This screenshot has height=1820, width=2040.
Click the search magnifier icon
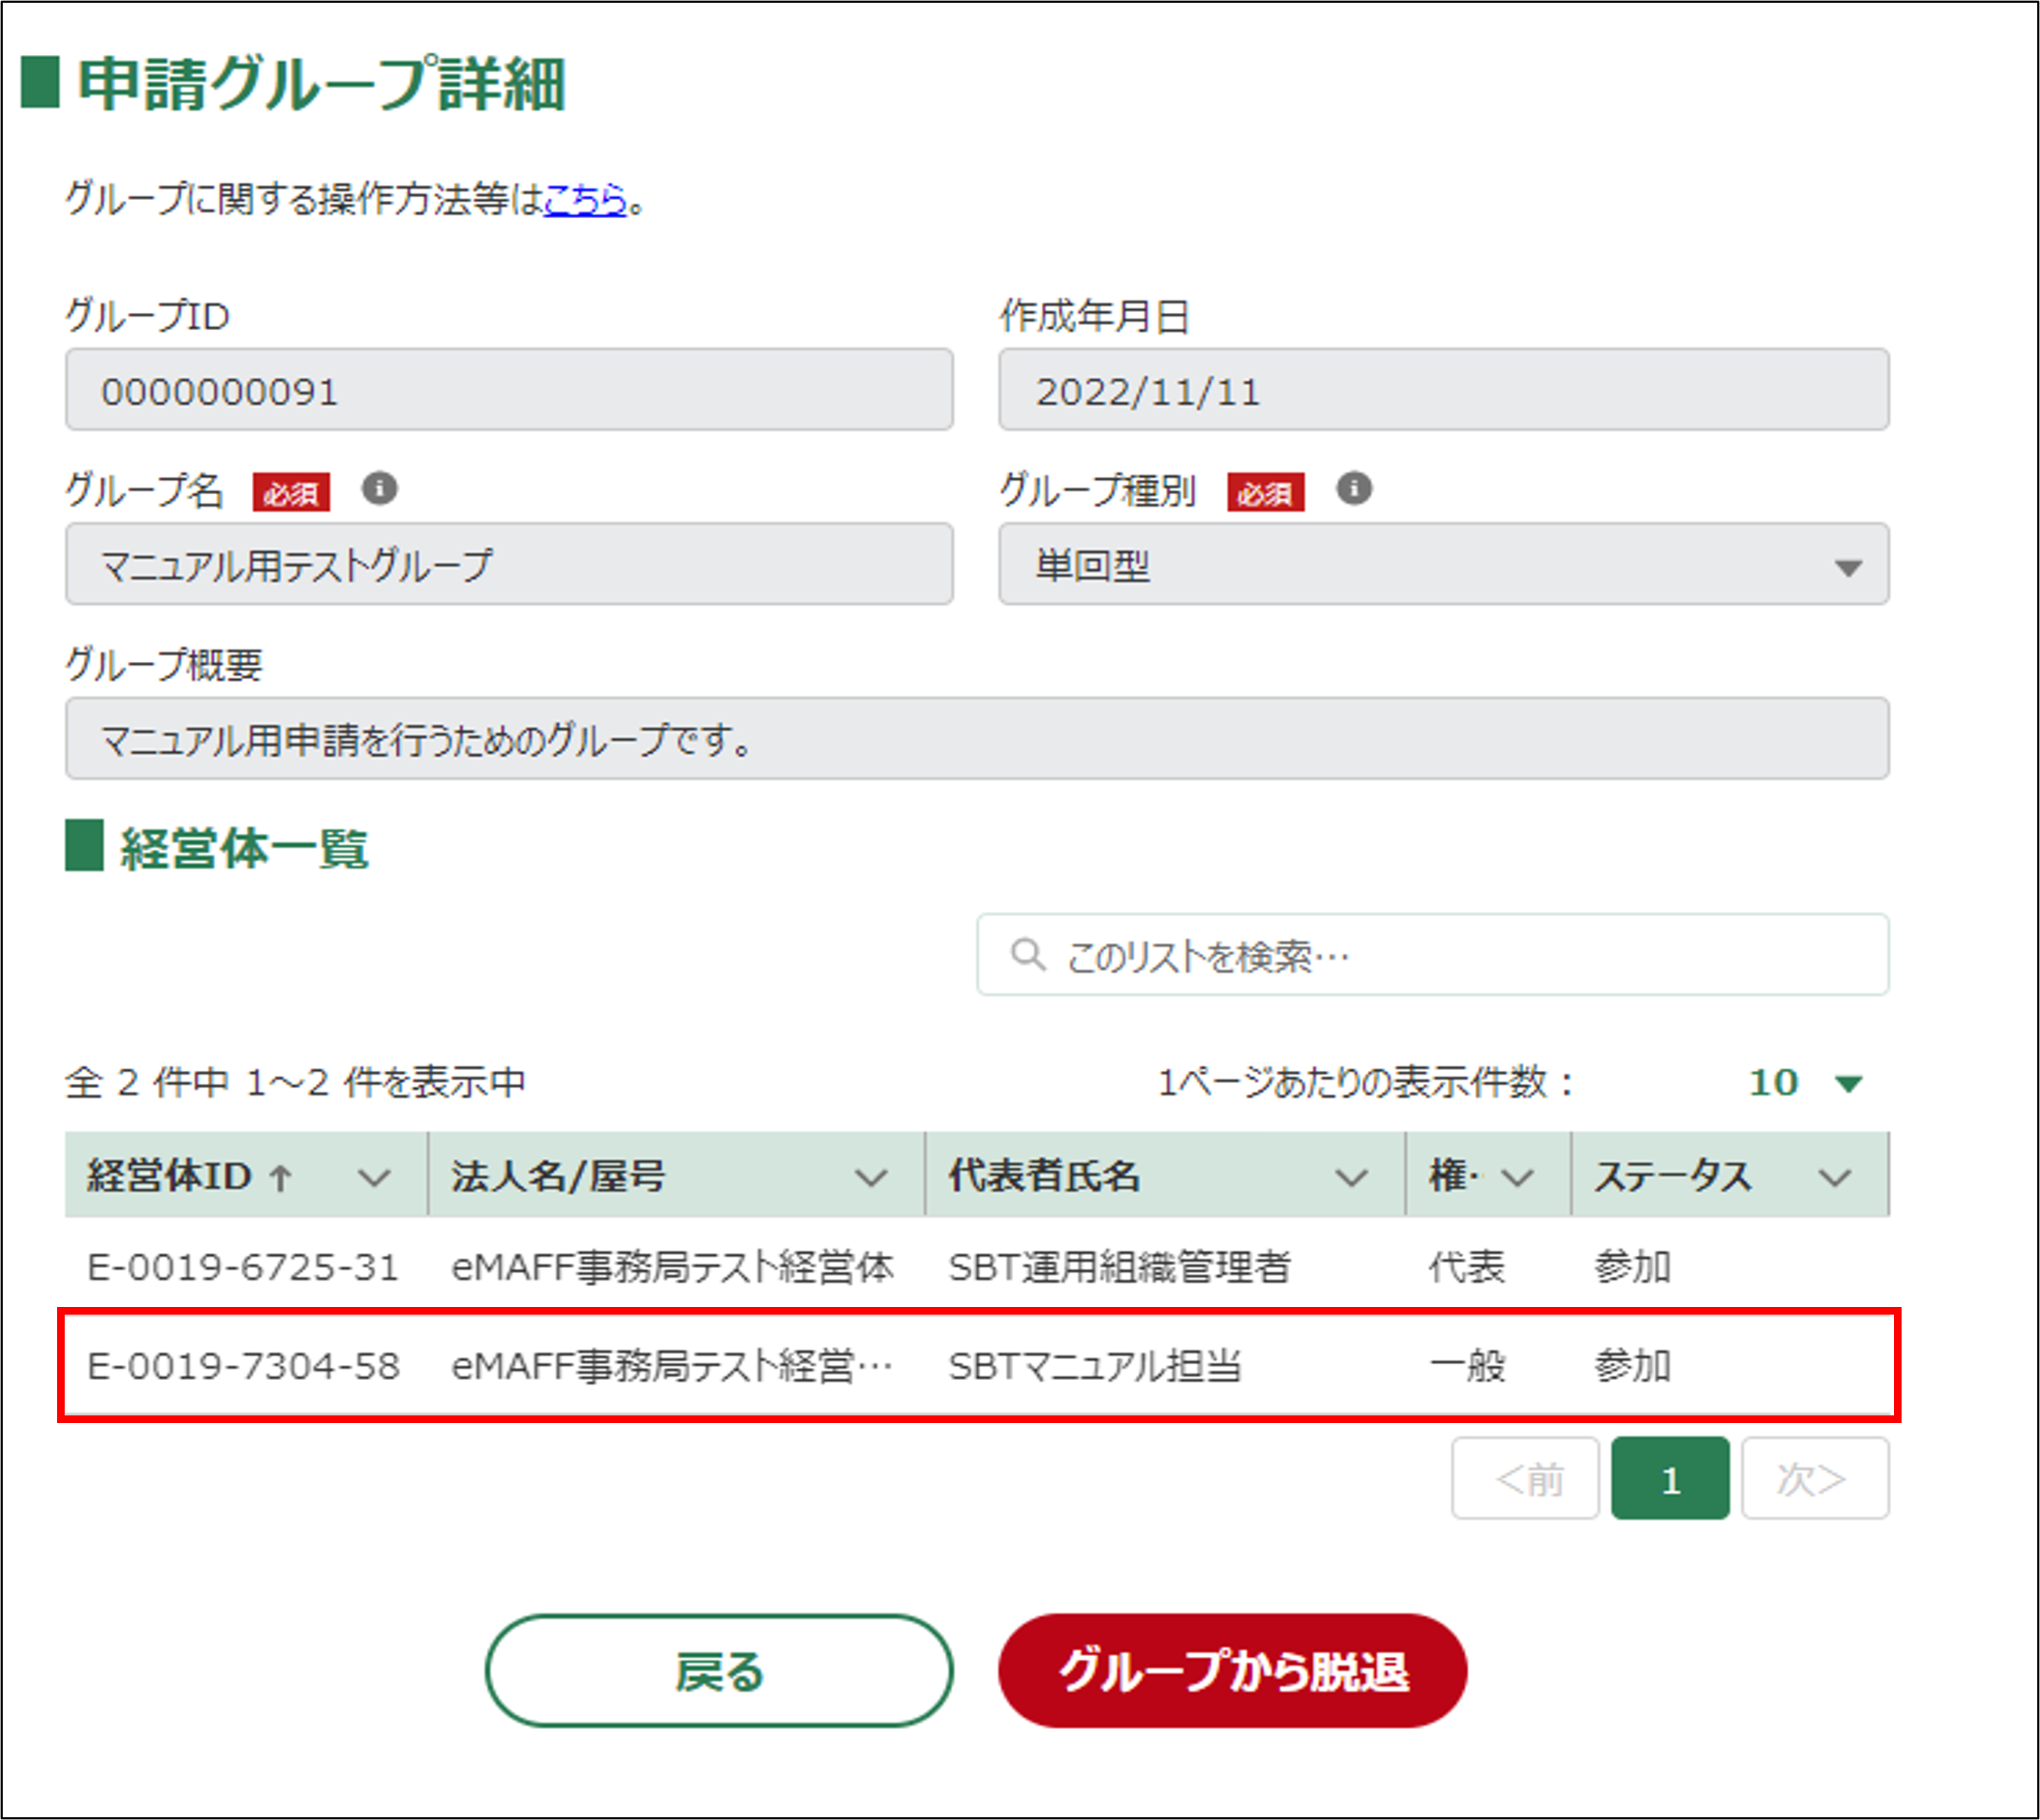click(1027, 954)
